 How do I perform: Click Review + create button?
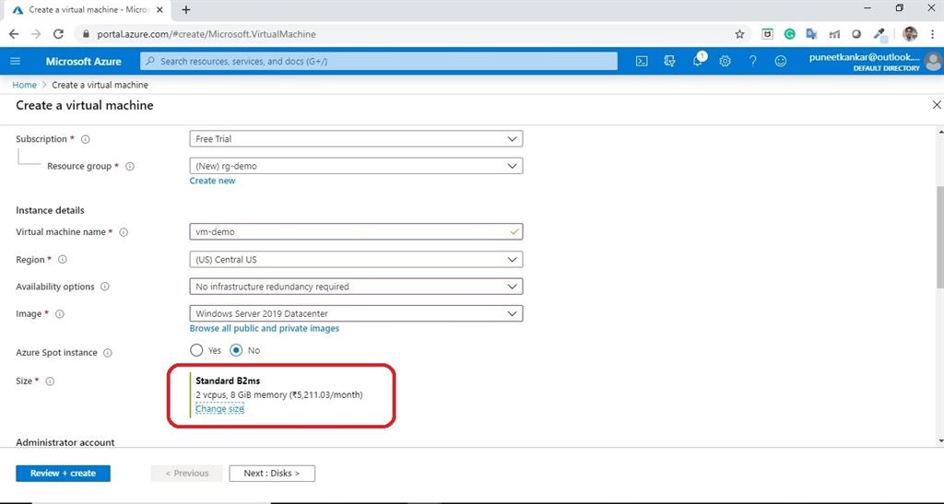[x=64, y=474]
